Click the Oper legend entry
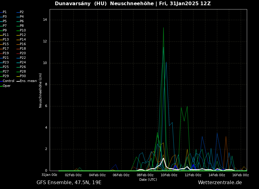This screenshot has width=259, height=189. (6, 86)
